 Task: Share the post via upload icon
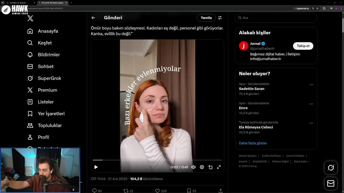coord(221,191)
